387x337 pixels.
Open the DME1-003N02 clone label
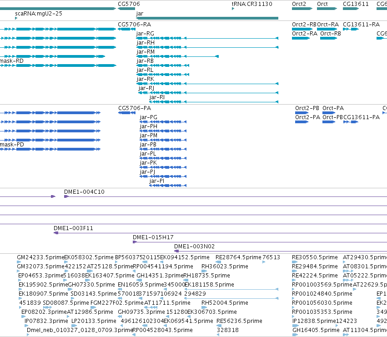click(195, 246)
